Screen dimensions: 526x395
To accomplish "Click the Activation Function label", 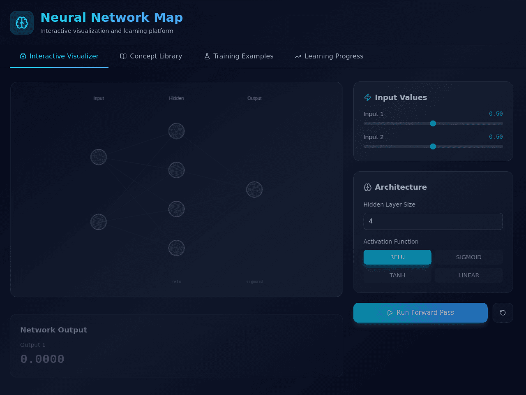I will point(391,242).
